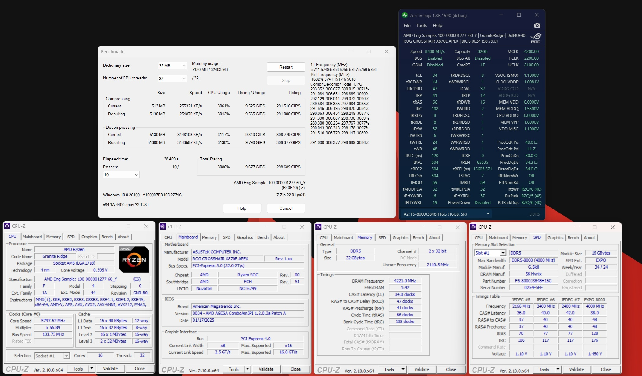Click Restart in the Benchmark window
The height and width of the screenshot is (376, 642).
tap(286, 67)
